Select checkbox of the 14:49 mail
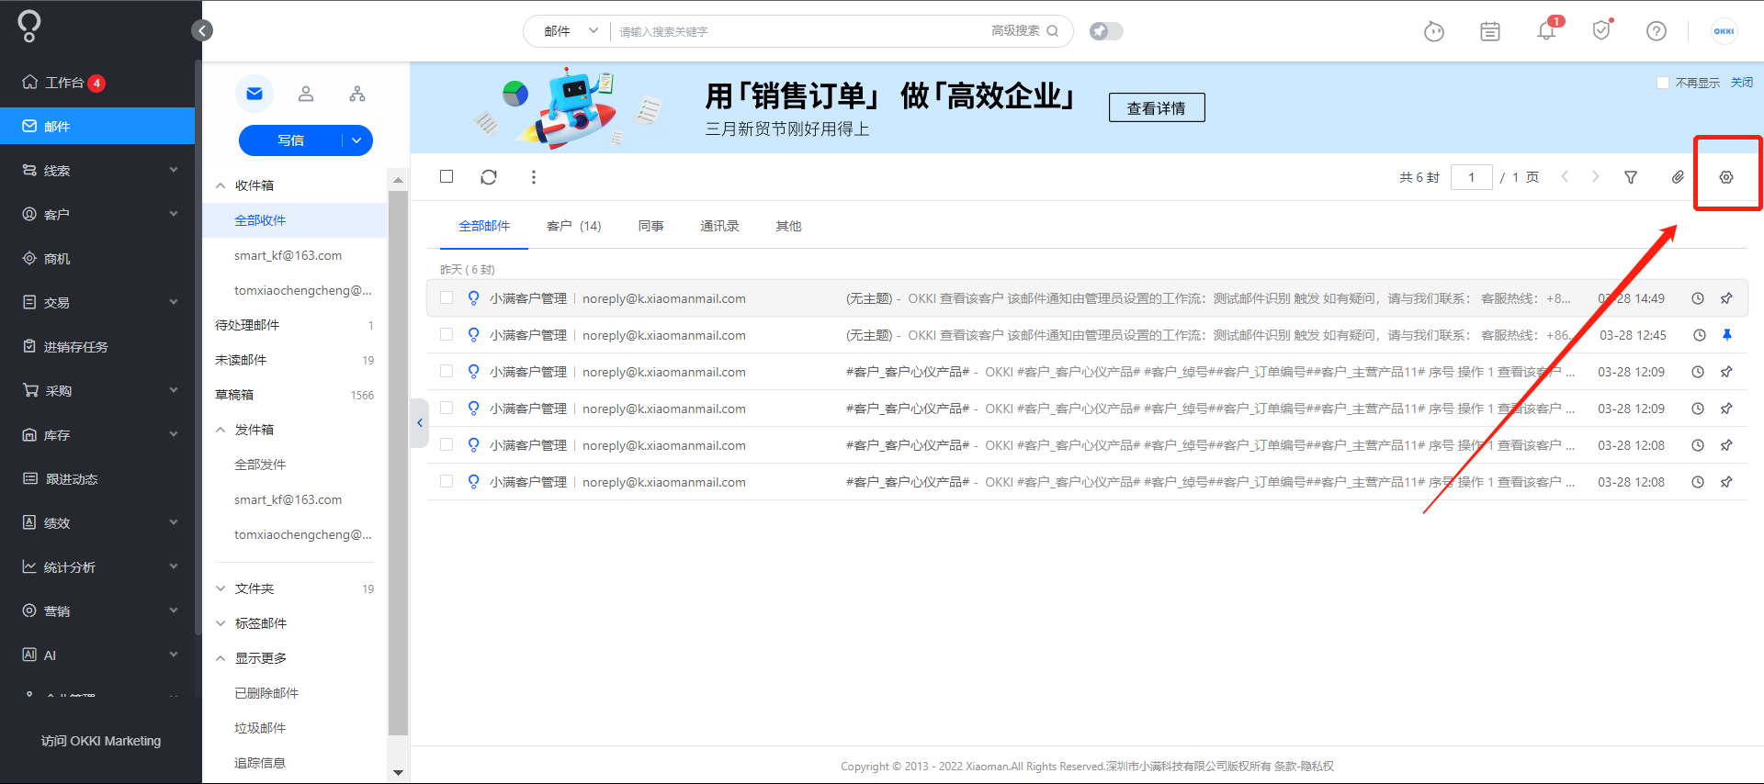 pos(447,297)
